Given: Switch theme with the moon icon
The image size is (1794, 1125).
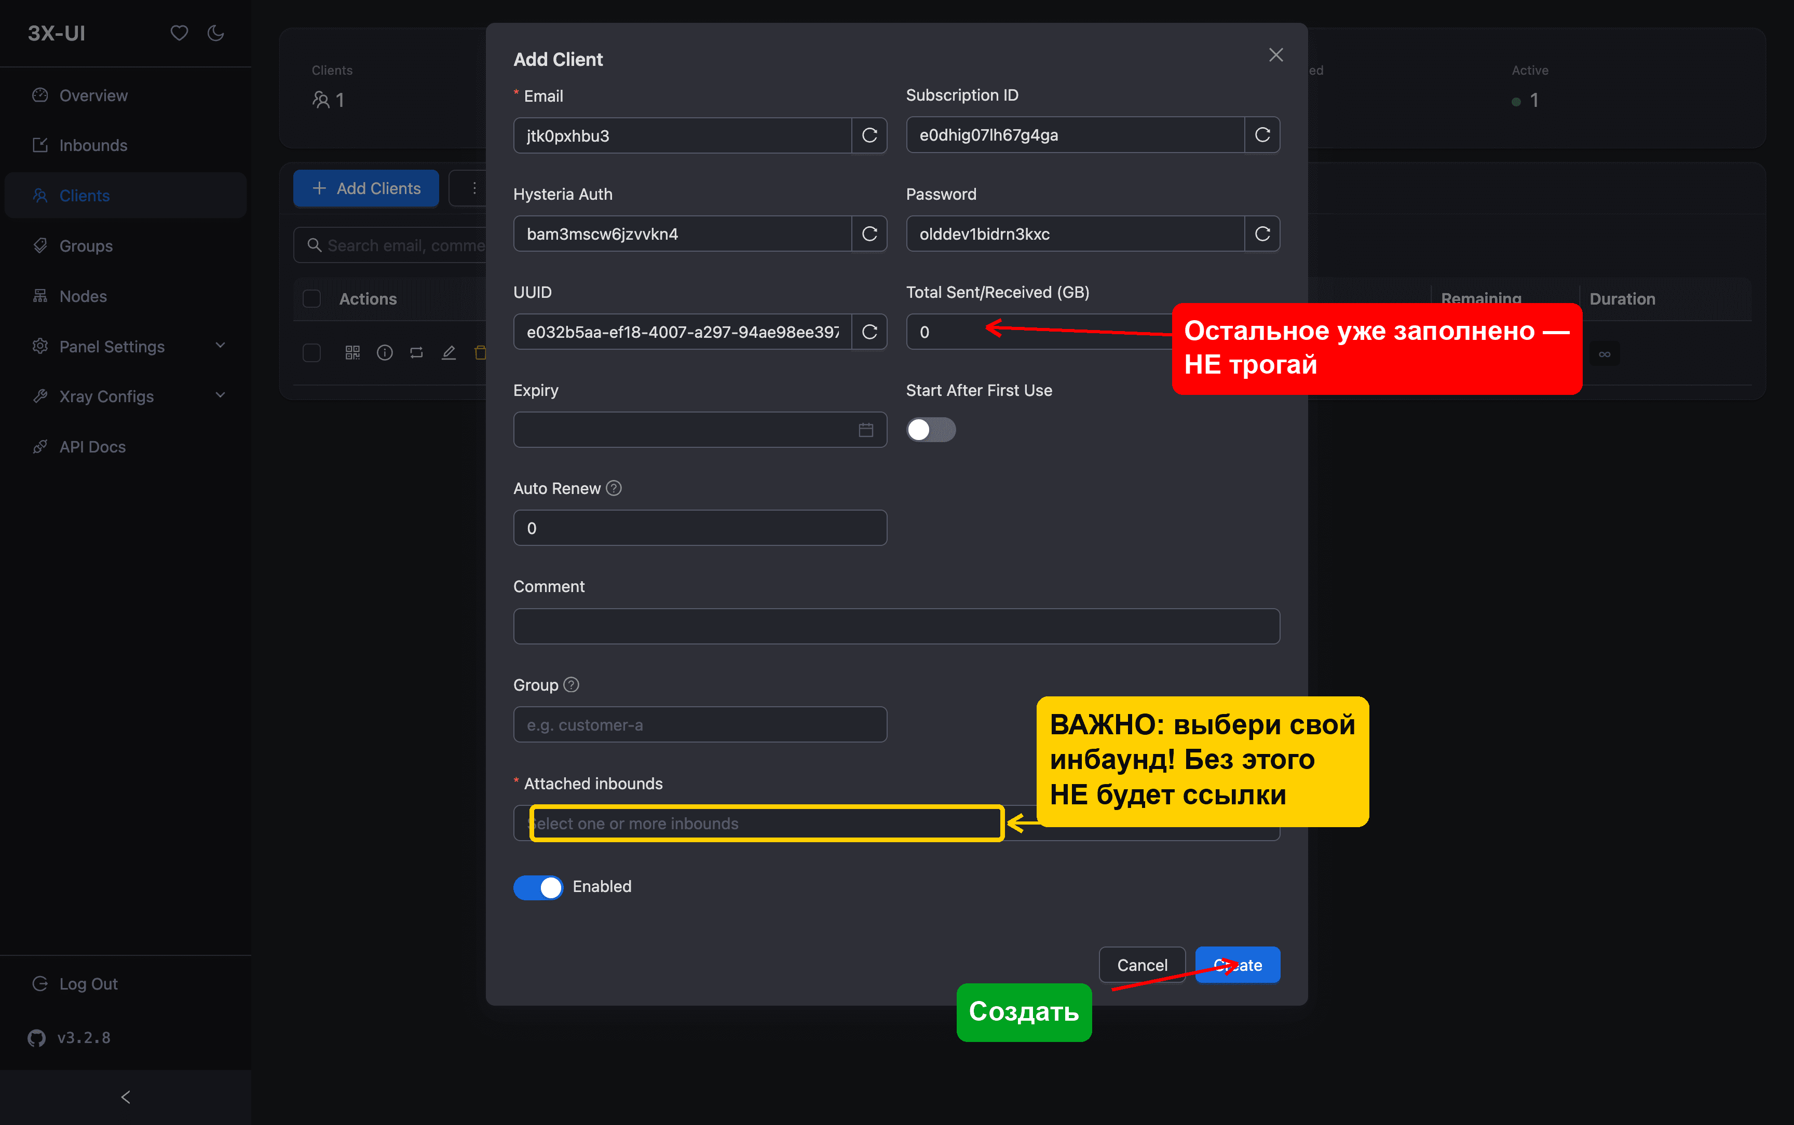Looking at the screenshot, I should click(x=216, y=34).
